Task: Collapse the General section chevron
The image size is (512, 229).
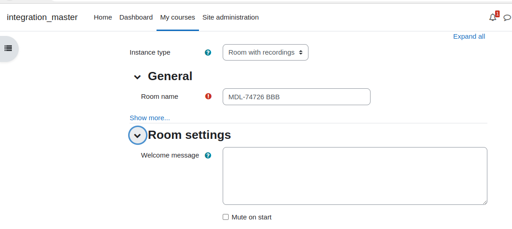Action: 137,77
